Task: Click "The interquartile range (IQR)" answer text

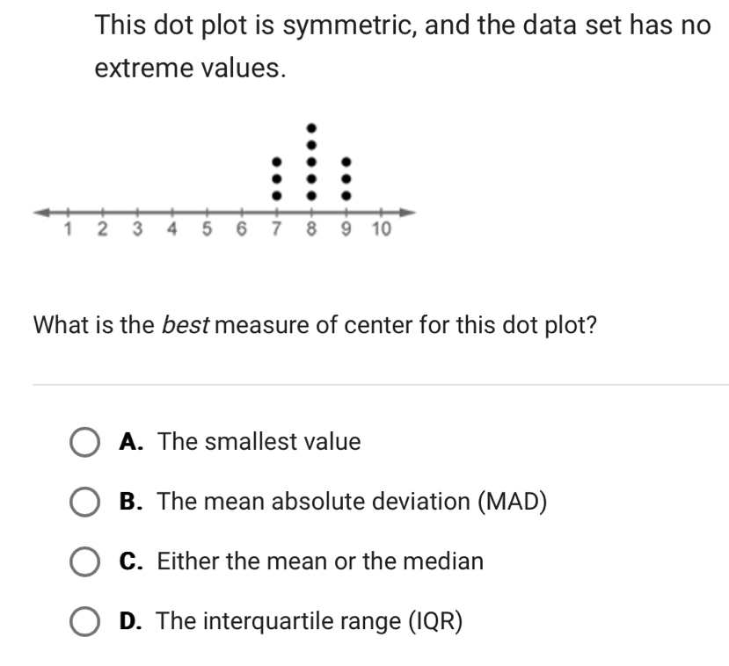Action: [309, 621]
